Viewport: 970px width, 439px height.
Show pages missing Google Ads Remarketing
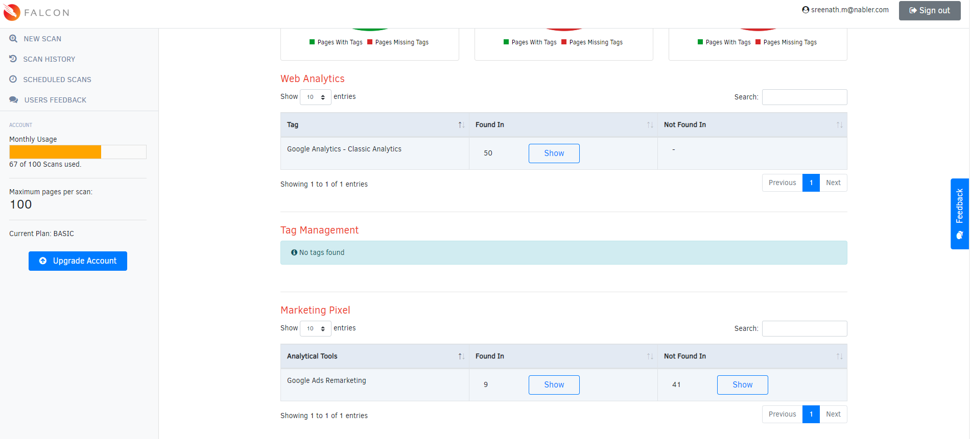(742, 385)
